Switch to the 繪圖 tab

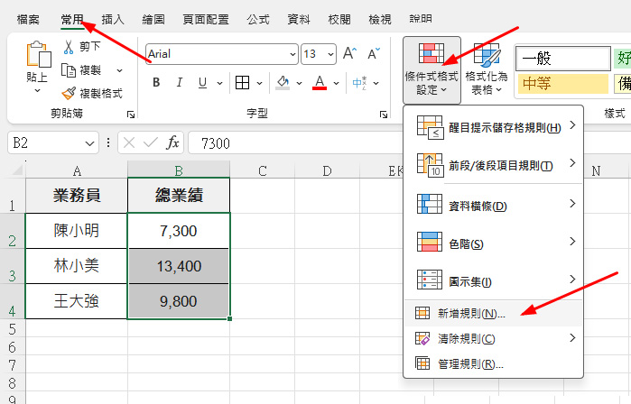point(153,19)
